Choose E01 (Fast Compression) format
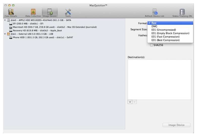The image size is (197, 137). 170,37
